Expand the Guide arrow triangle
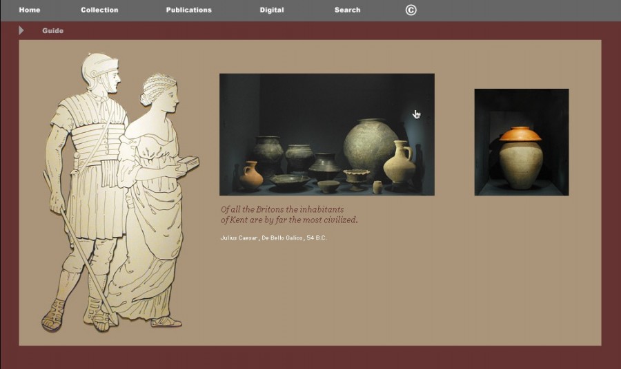Screen dimensions: 621x369 tap(21, 30)
